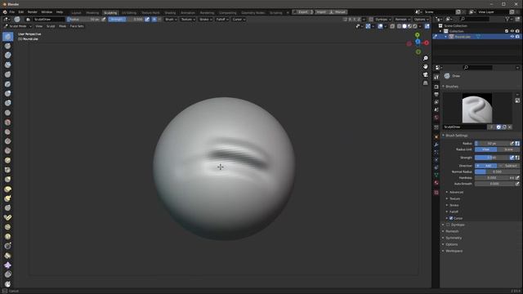Image resolution: width=523 pixels, height=294 pixels.
Task: Click the zoom magnifier icon in viewport
Action: point(426,58)
